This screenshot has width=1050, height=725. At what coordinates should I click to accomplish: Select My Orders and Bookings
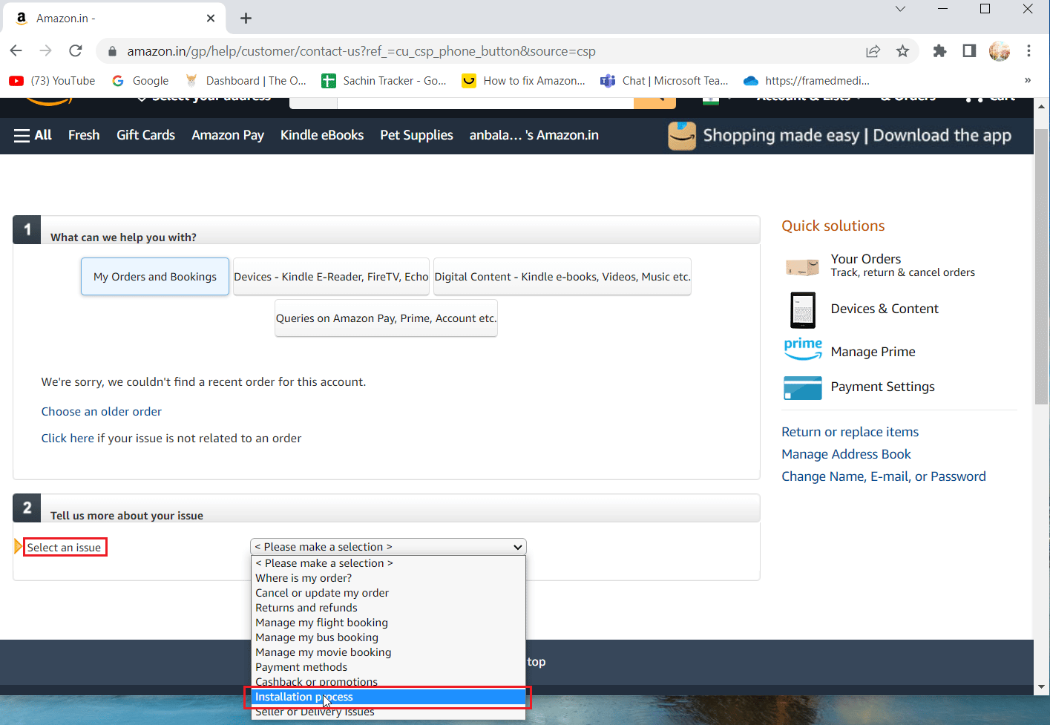[x=155, y=277]
